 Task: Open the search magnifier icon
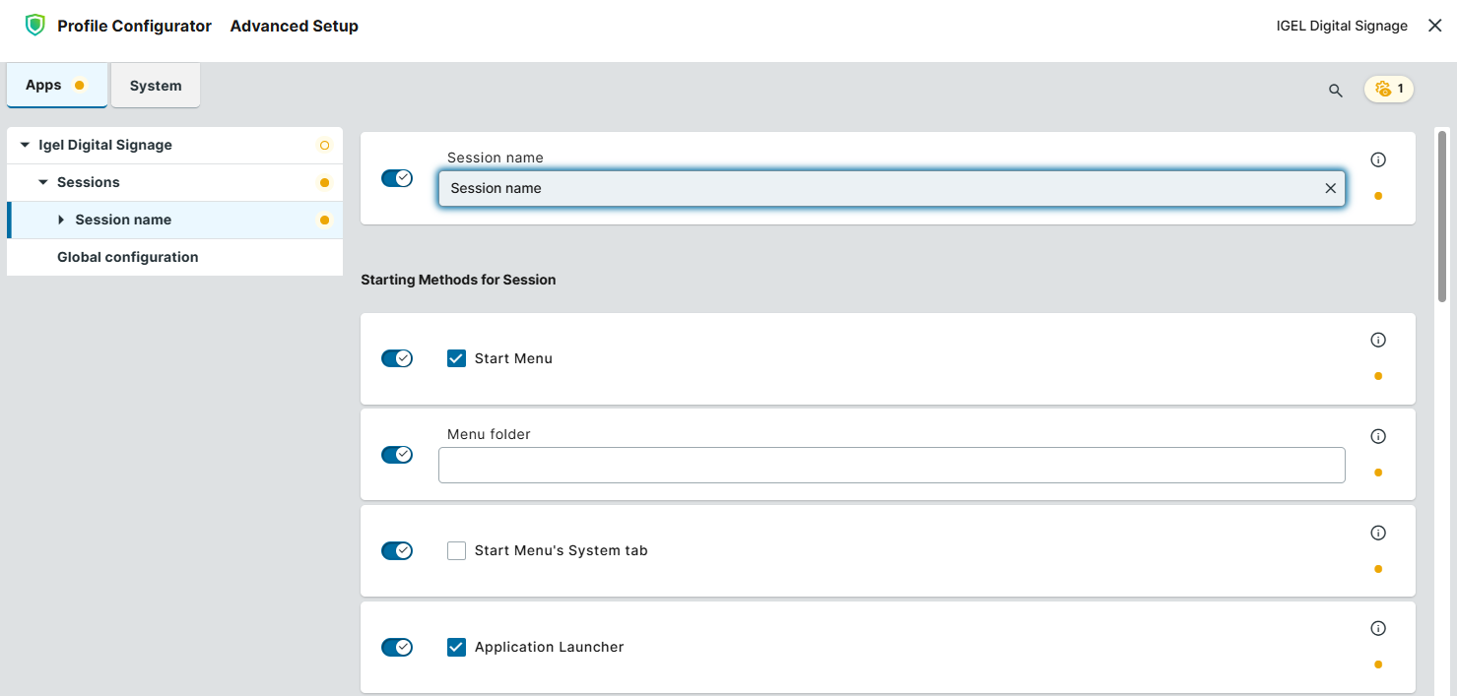[1336, 90]
